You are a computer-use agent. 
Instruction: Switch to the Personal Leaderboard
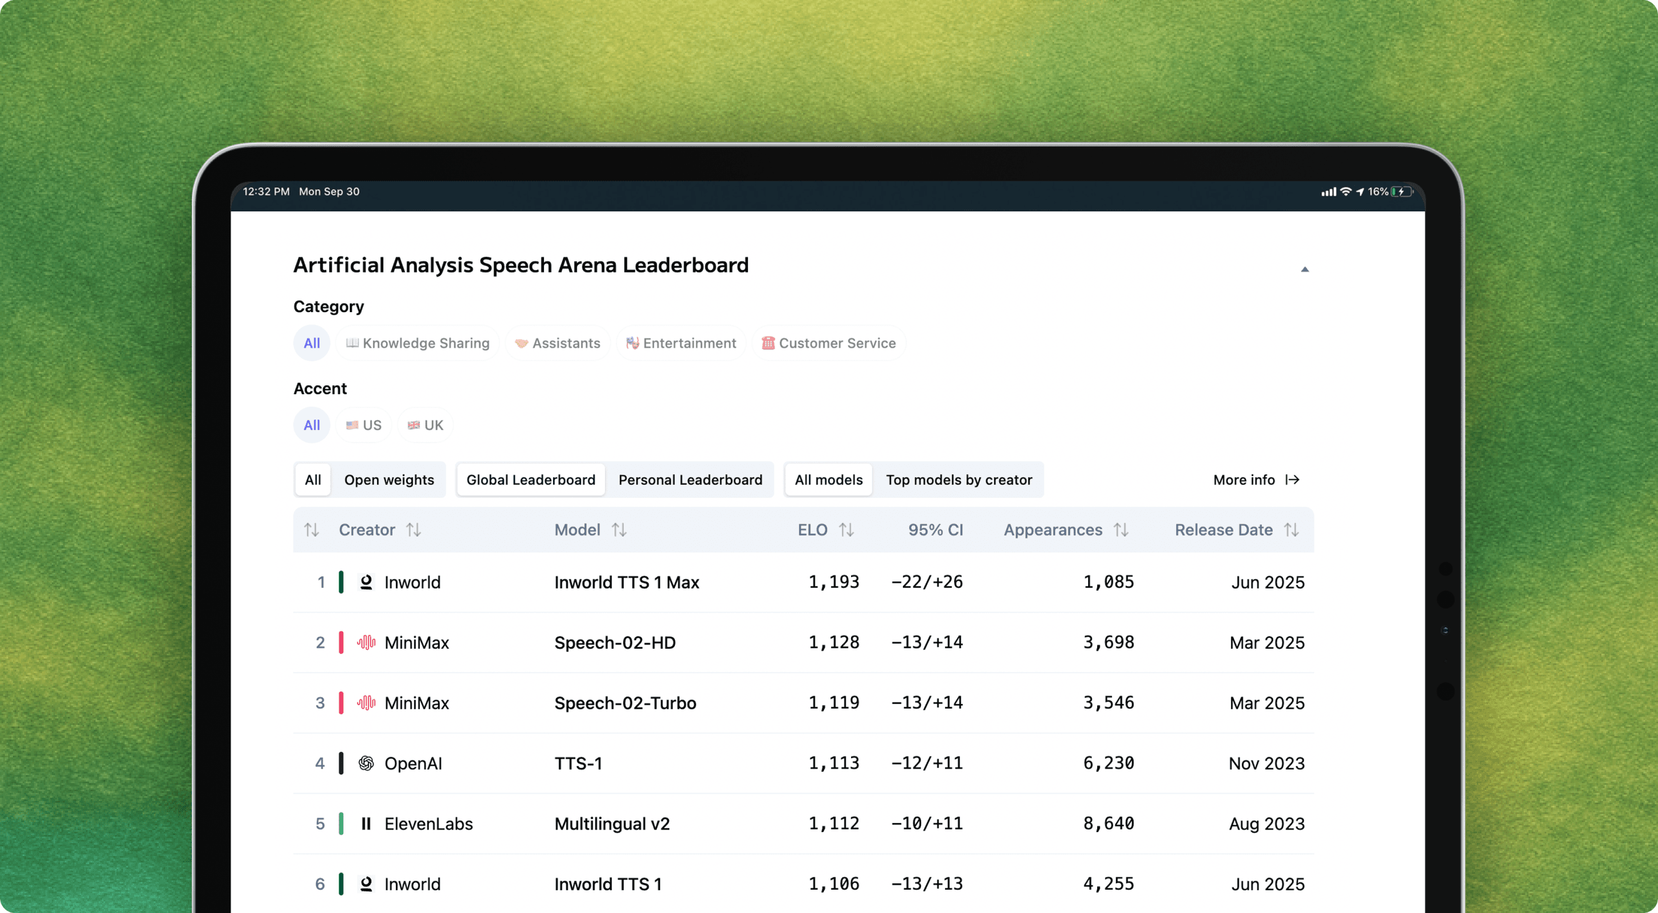tap(690, 480)
